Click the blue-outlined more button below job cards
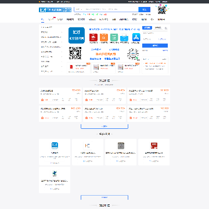This screenshot has width=209, height=209. coord(105,127)
